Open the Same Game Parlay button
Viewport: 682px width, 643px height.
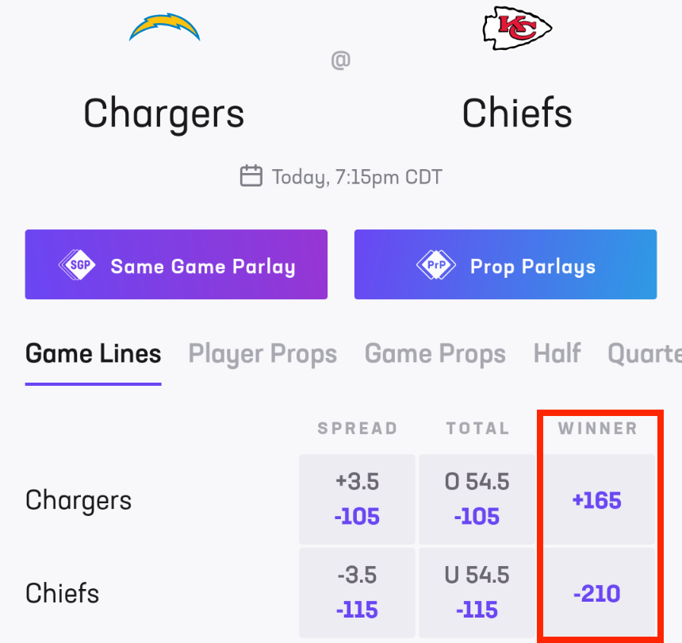(176, 265)
